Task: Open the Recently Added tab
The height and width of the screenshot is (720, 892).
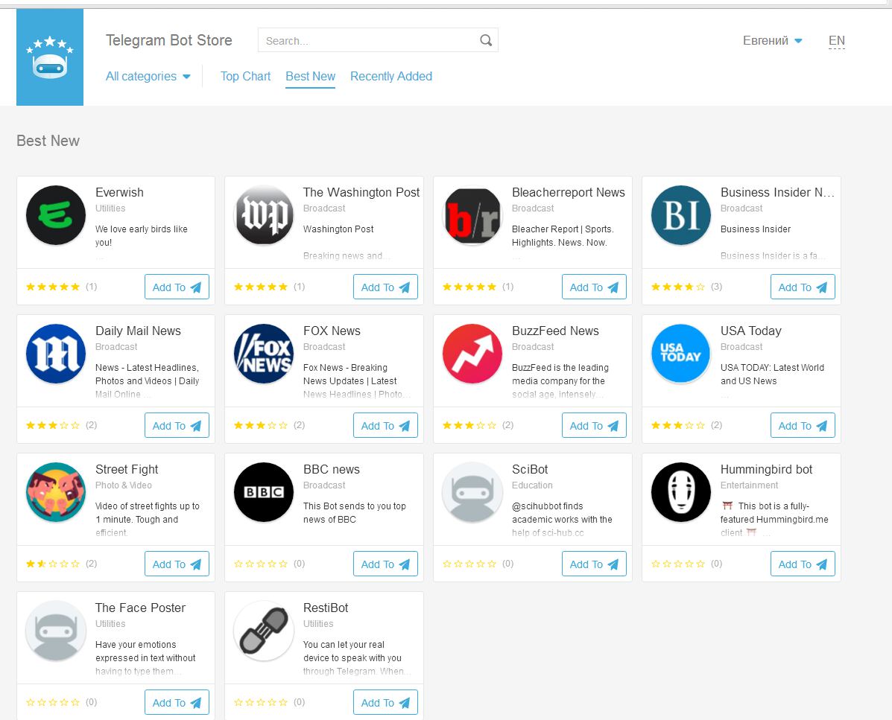Action: 391,76
